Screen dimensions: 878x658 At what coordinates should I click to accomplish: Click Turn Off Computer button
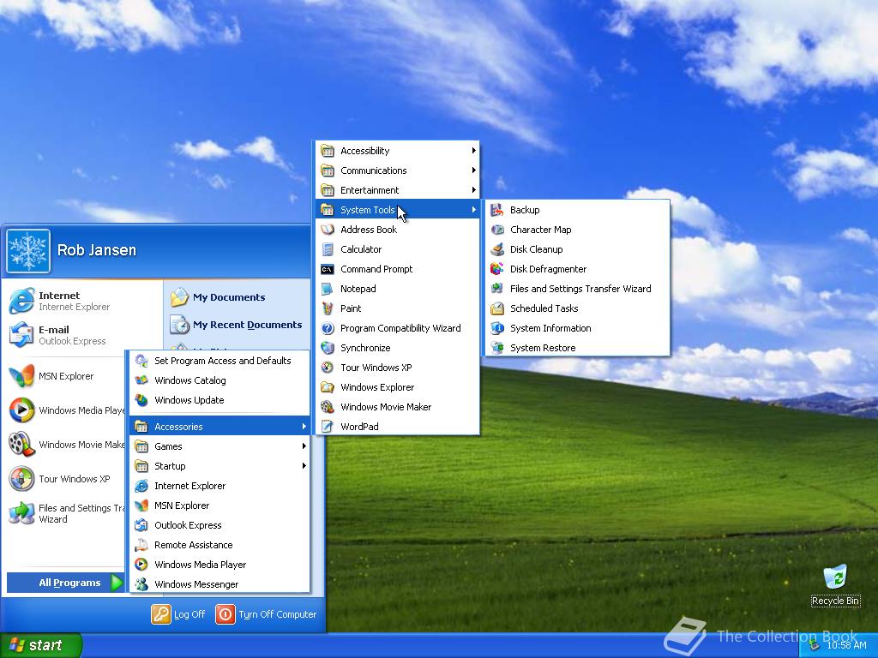(267, 614)
